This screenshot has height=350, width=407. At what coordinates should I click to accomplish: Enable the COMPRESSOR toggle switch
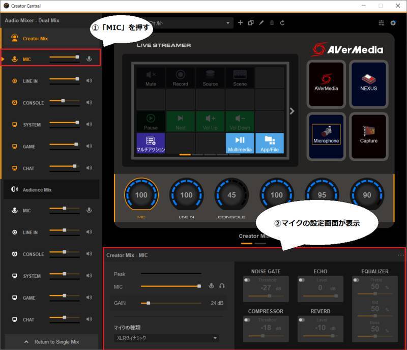click(x=248, y=319)
